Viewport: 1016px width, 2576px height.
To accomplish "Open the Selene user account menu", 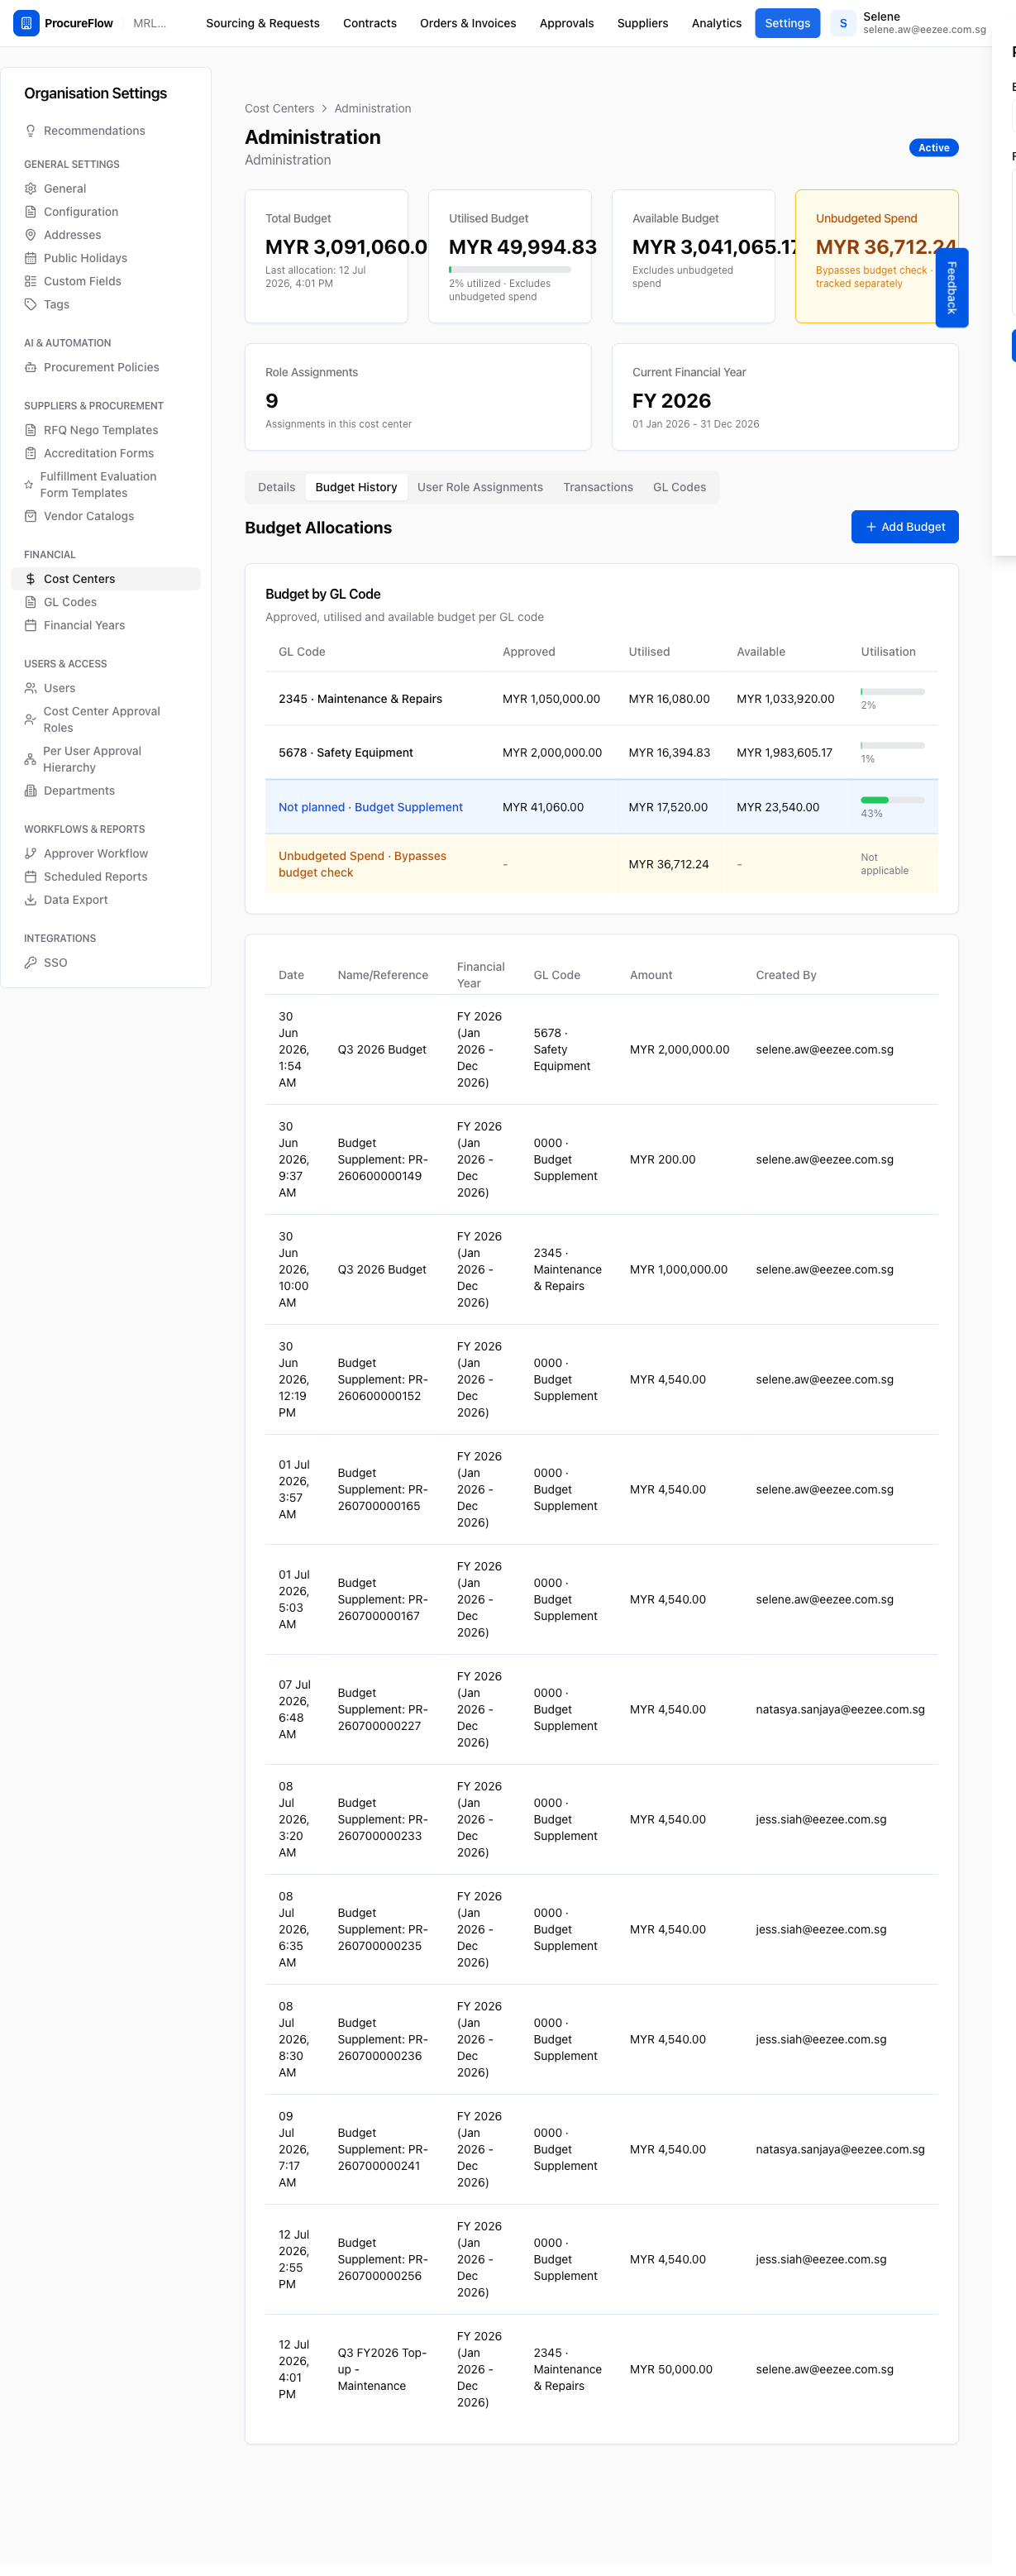I will [x=909, y=23].
